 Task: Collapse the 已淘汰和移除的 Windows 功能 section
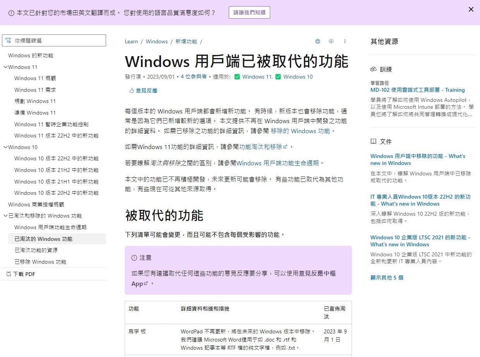click(x=5, y=216)
